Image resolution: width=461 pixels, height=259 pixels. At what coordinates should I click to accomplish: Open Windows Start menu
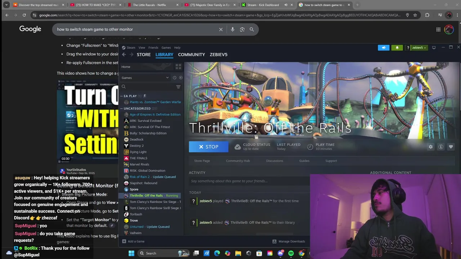click(x=131, y=253)
